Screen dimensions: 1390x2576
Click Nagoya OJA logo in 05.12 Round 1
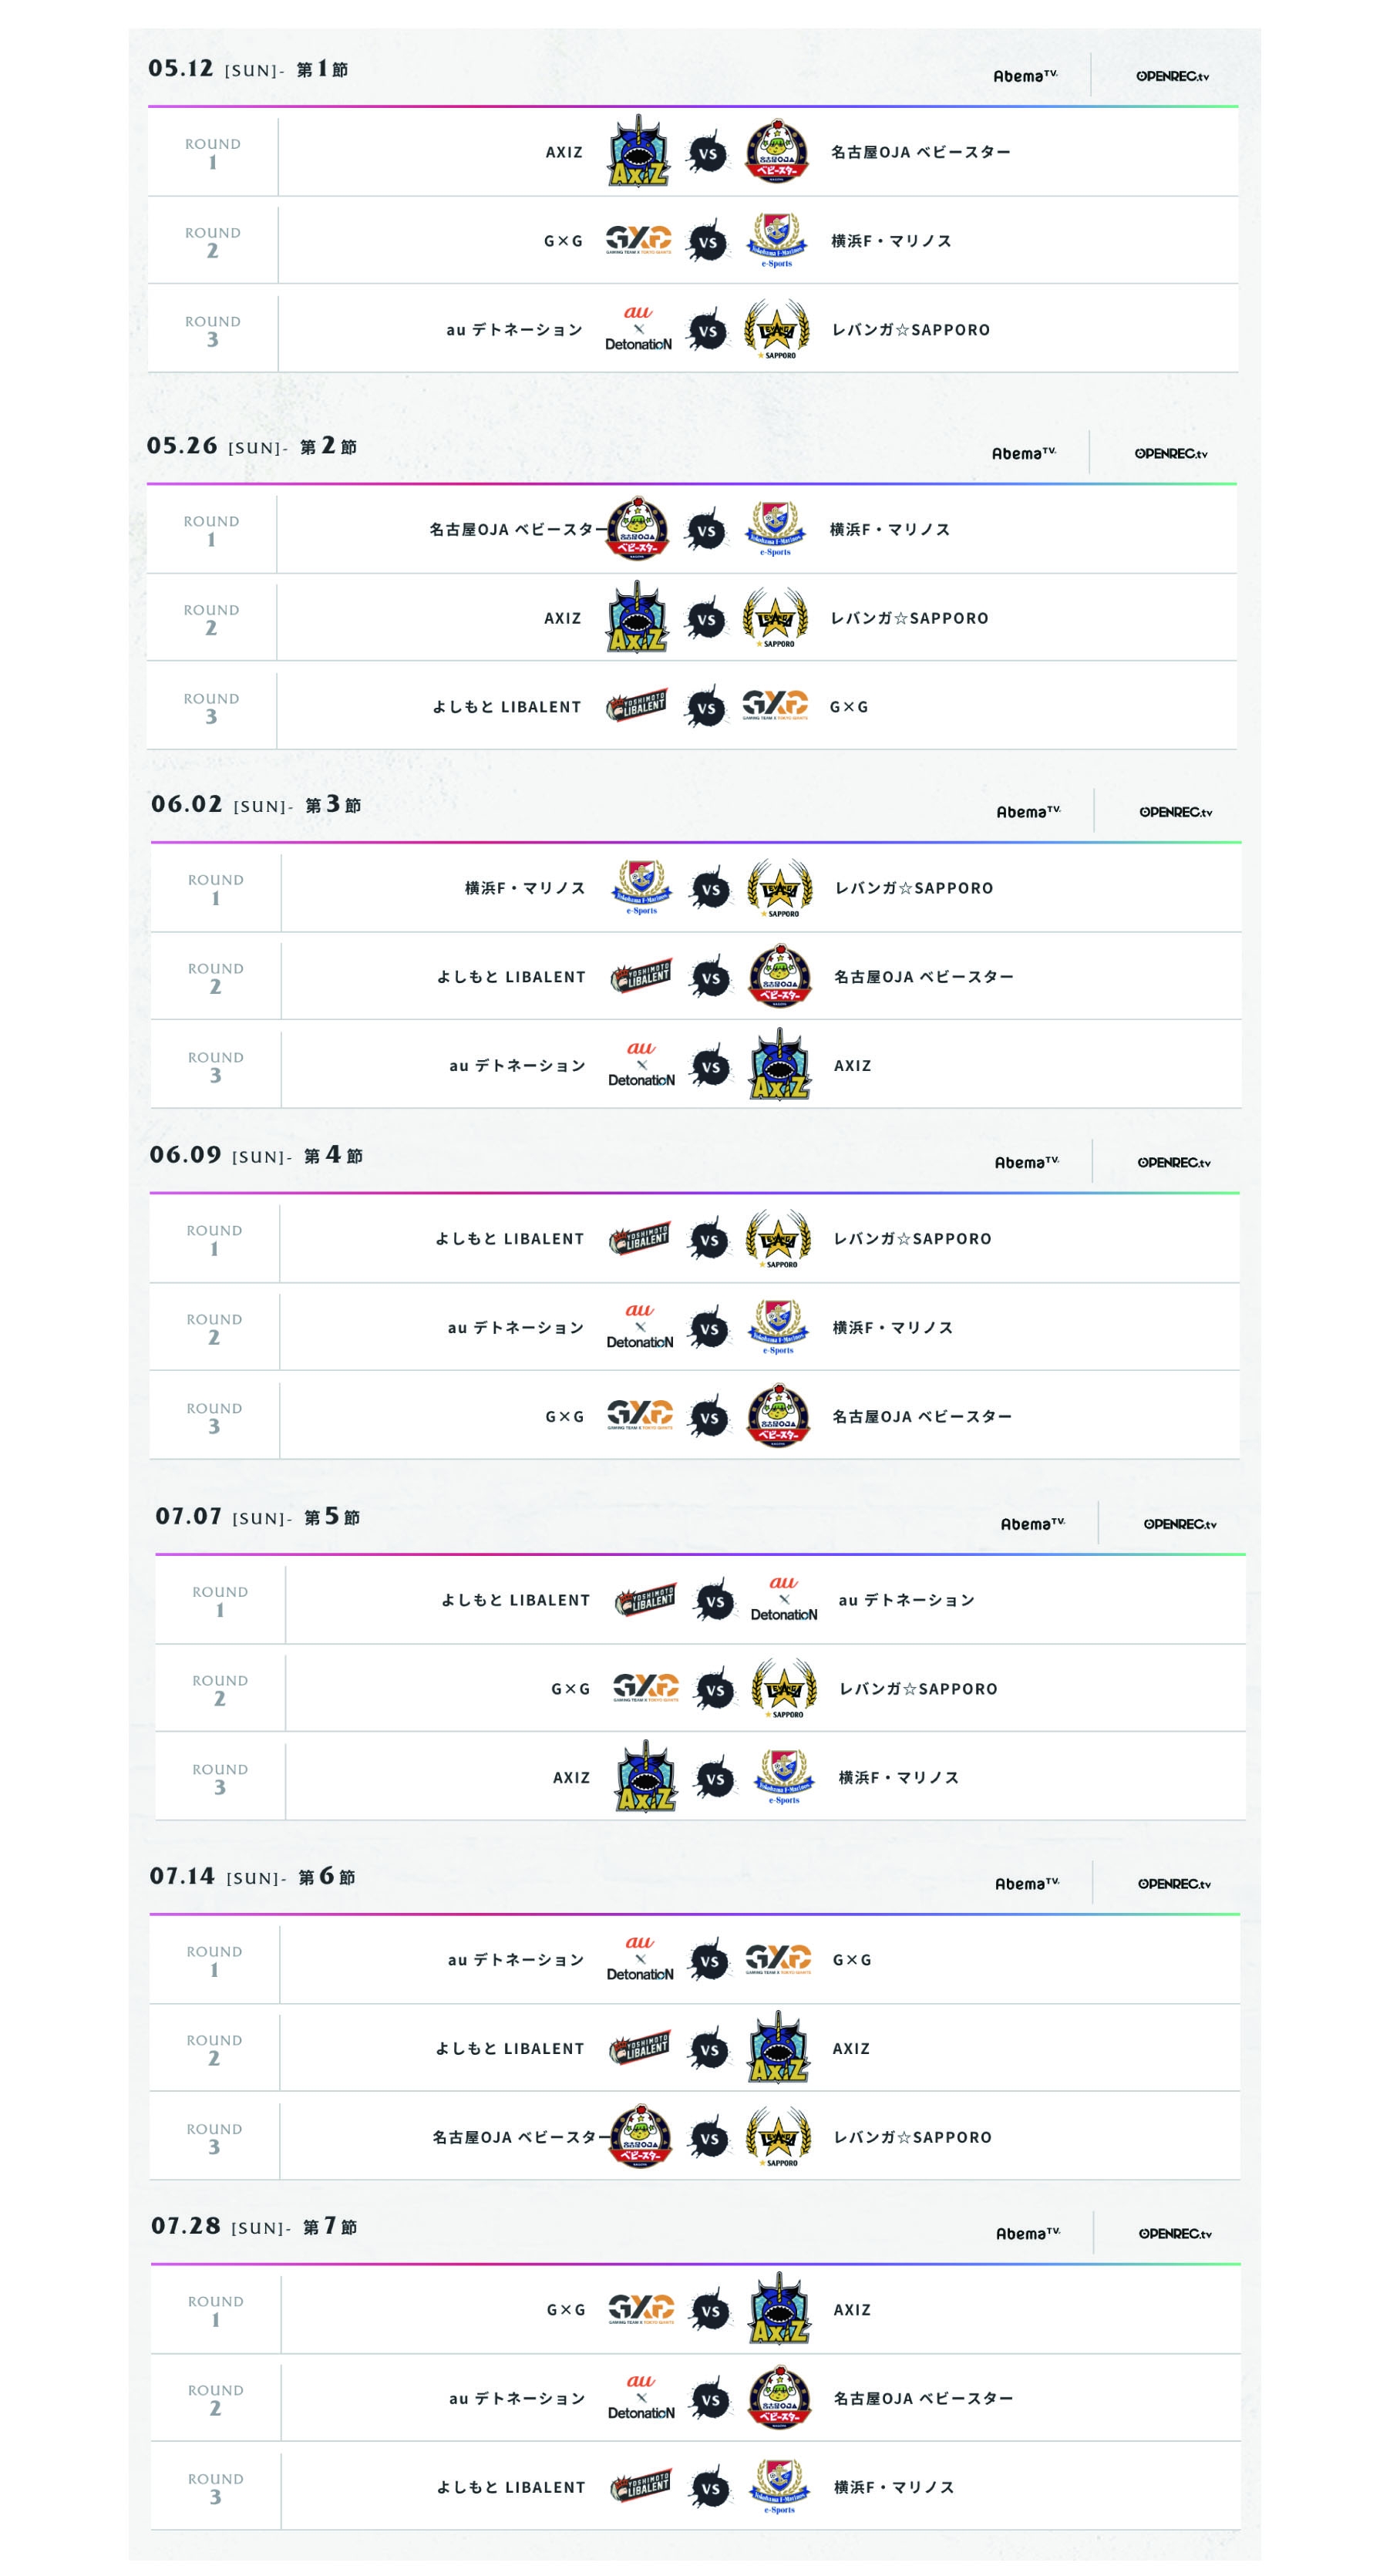point(777,152)
